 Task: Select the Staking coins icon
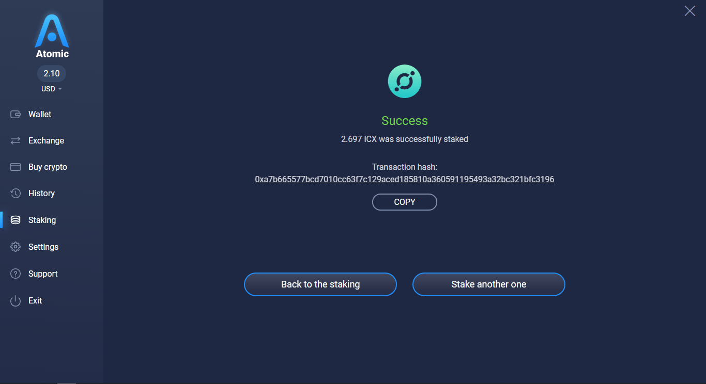pos(16,220)
